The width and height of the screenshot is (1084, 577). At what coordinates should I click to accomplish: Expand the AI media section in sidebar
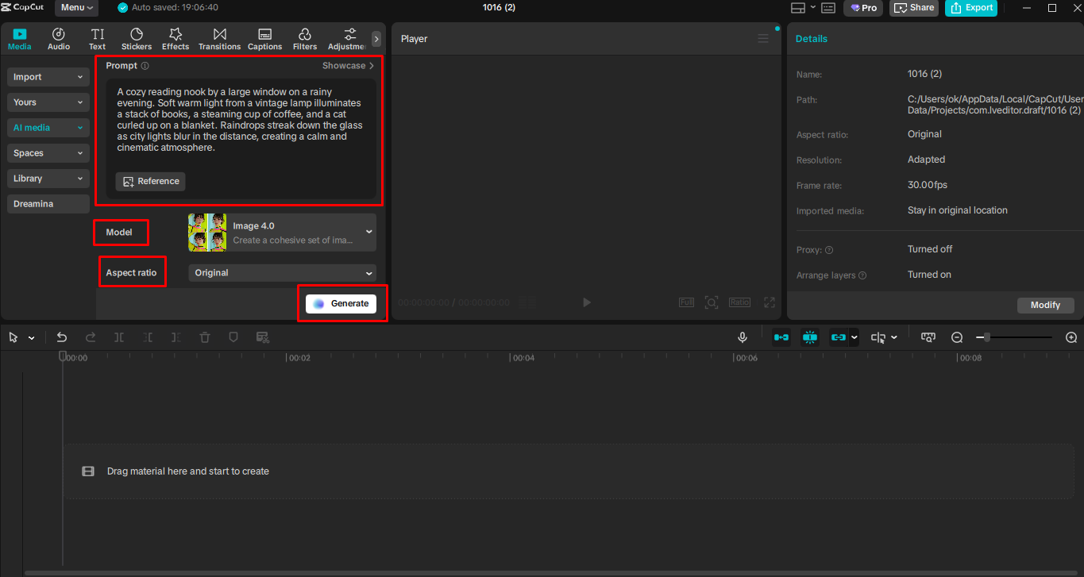48,127
